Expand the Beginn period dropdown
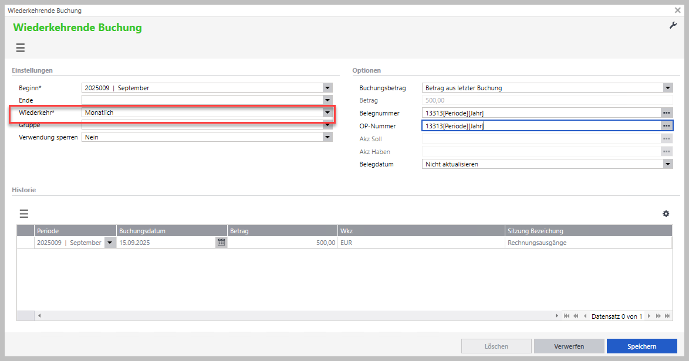This screenshot has width=689, height=361. [x=327, y=88]
